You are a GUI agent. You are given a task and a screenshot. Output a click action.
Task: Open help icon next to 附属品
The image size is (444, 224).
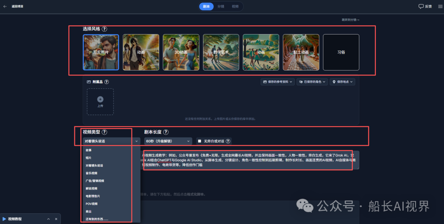pyautogui.click(x=106, y=82)
